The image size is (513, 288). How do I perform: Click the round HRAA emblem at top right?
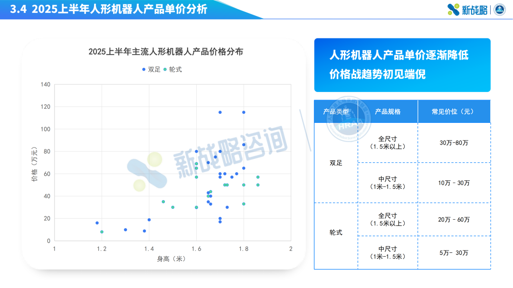click(500, 9)
